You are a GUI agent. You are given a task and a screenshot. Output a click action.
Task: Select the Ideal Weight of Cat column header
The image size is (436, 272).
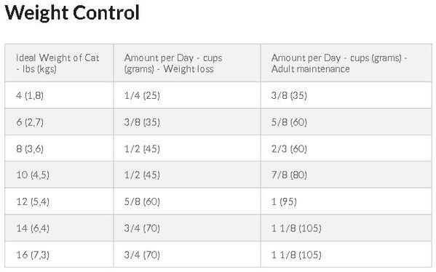(x=59, y=63)
